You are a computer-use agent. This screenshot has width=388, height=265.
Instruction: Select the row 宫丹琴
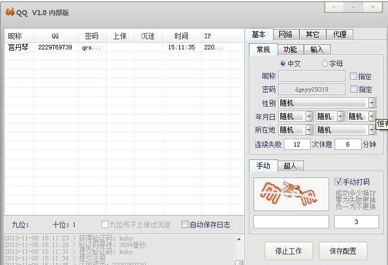click(124, 47)
